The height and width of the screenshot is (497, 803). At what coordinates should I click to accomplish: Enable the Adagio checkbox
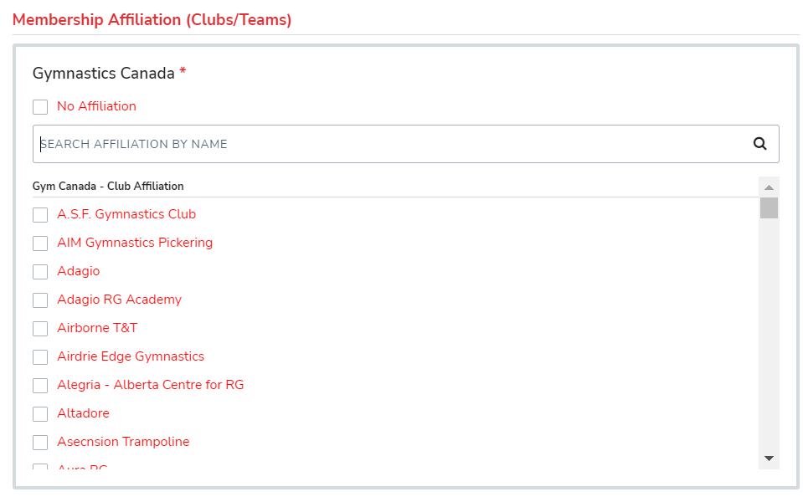(40, 272)
